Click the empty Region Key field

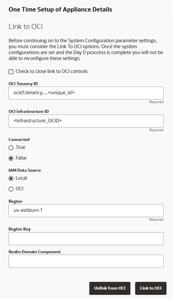(x=86, y=238)
